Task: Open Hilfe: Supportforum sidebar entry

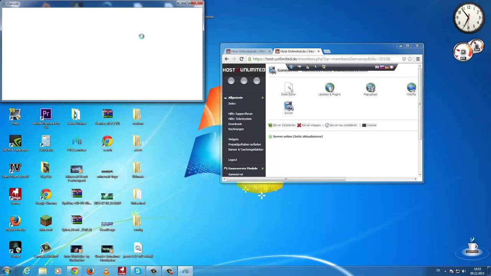Action: [241, 114]
